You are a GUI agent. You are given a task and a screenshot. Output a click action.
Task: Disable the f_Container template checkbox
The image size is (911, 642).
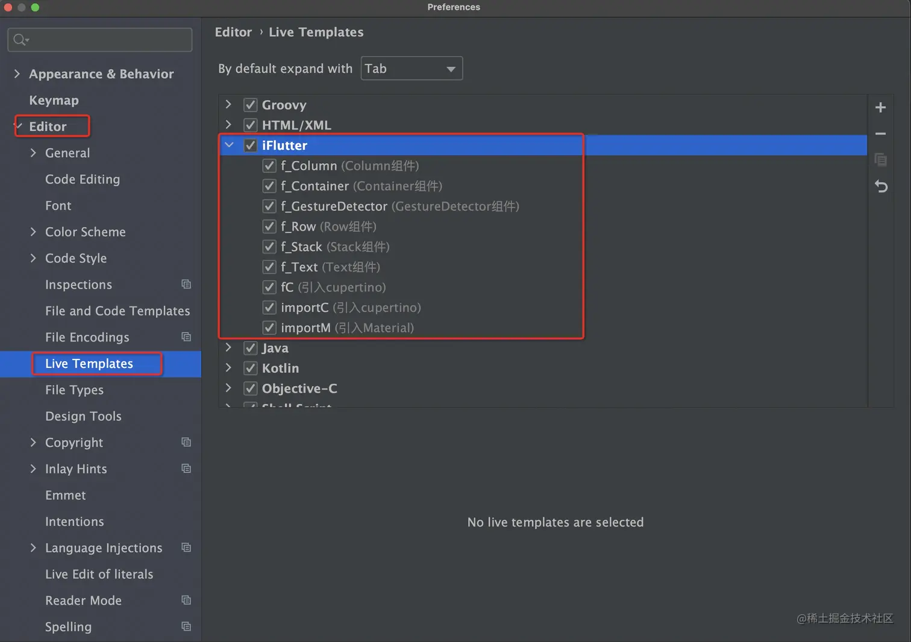(x=269, y=185)
